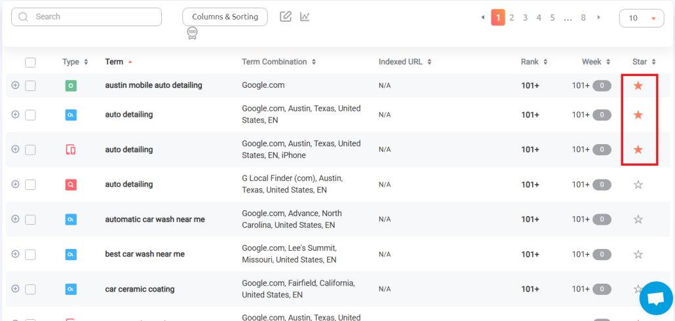Click blue type icon of automatic car wash row

point(71,219)
